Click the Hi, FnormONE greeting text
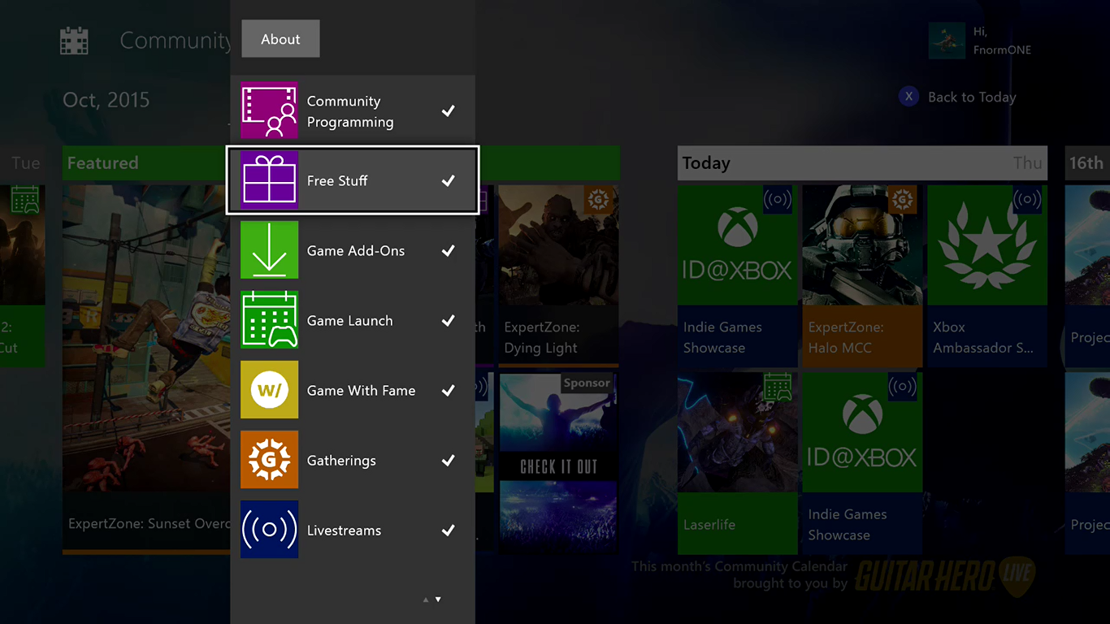This screenshot has width=1110, height=624. [1002, 41]
